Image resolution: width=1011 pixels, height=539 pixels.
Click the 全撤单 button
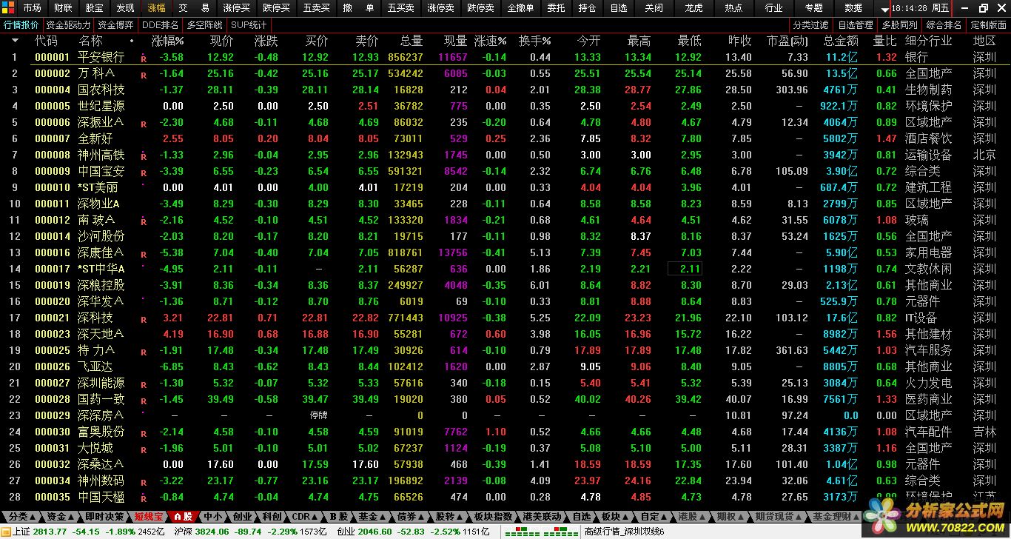[520, 8]
